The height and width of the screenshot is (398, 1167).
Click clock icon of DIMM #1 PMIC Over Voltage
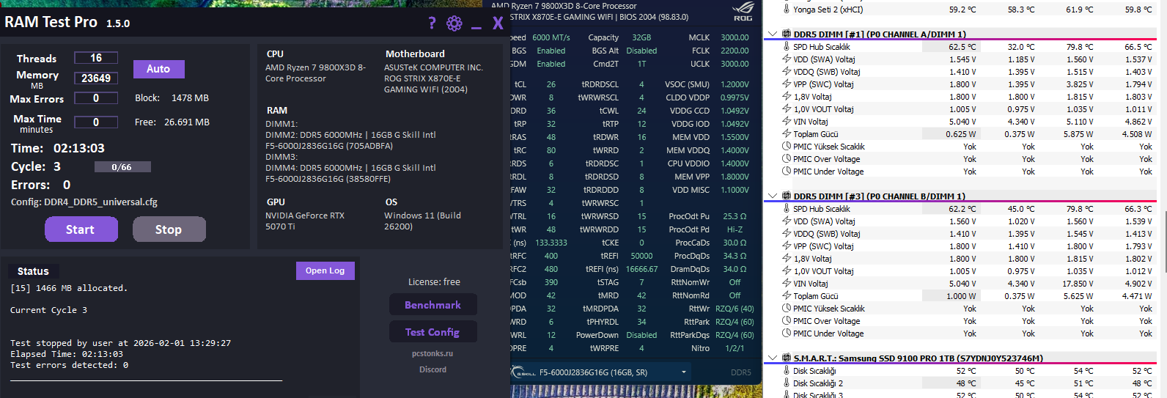tap(787, 159)
